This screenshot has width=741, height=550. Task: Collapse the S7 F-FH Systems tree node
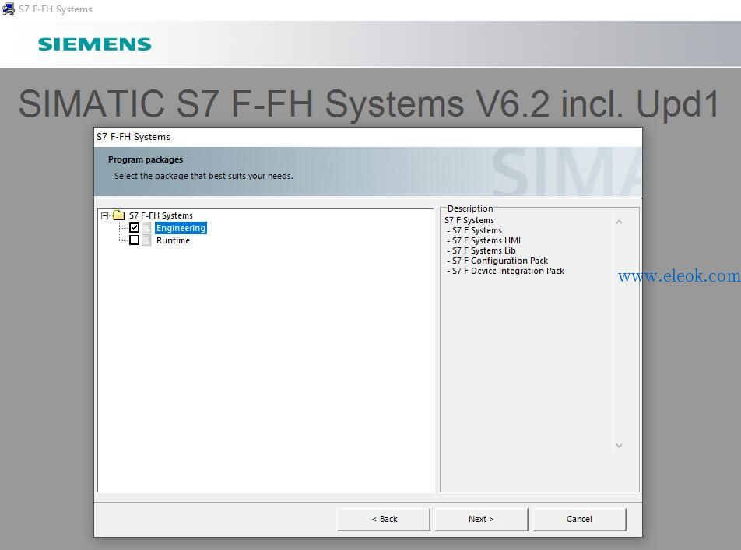(104, 216)
